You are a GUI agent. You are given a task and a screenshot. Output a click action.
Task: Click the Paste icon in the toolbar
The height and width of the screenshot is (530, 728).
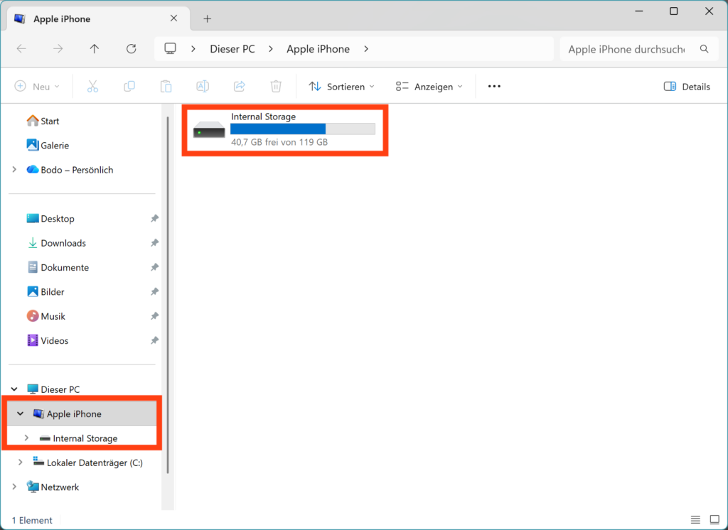tap(166, 86)
